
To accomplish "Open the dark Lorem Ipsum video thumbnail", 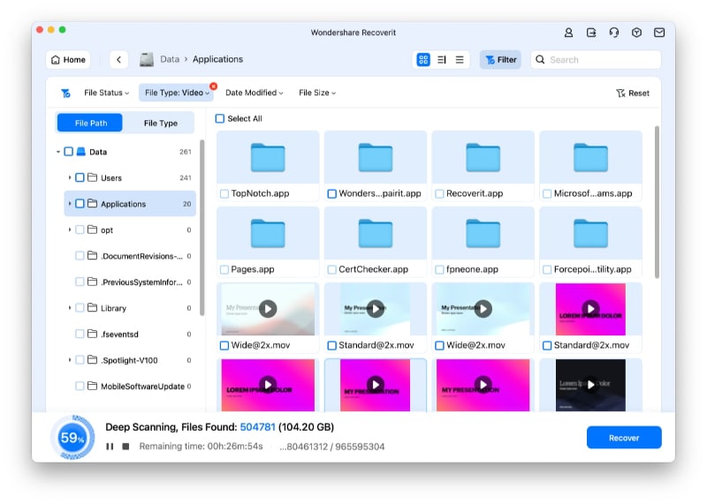I will click(x=590, y=385).
